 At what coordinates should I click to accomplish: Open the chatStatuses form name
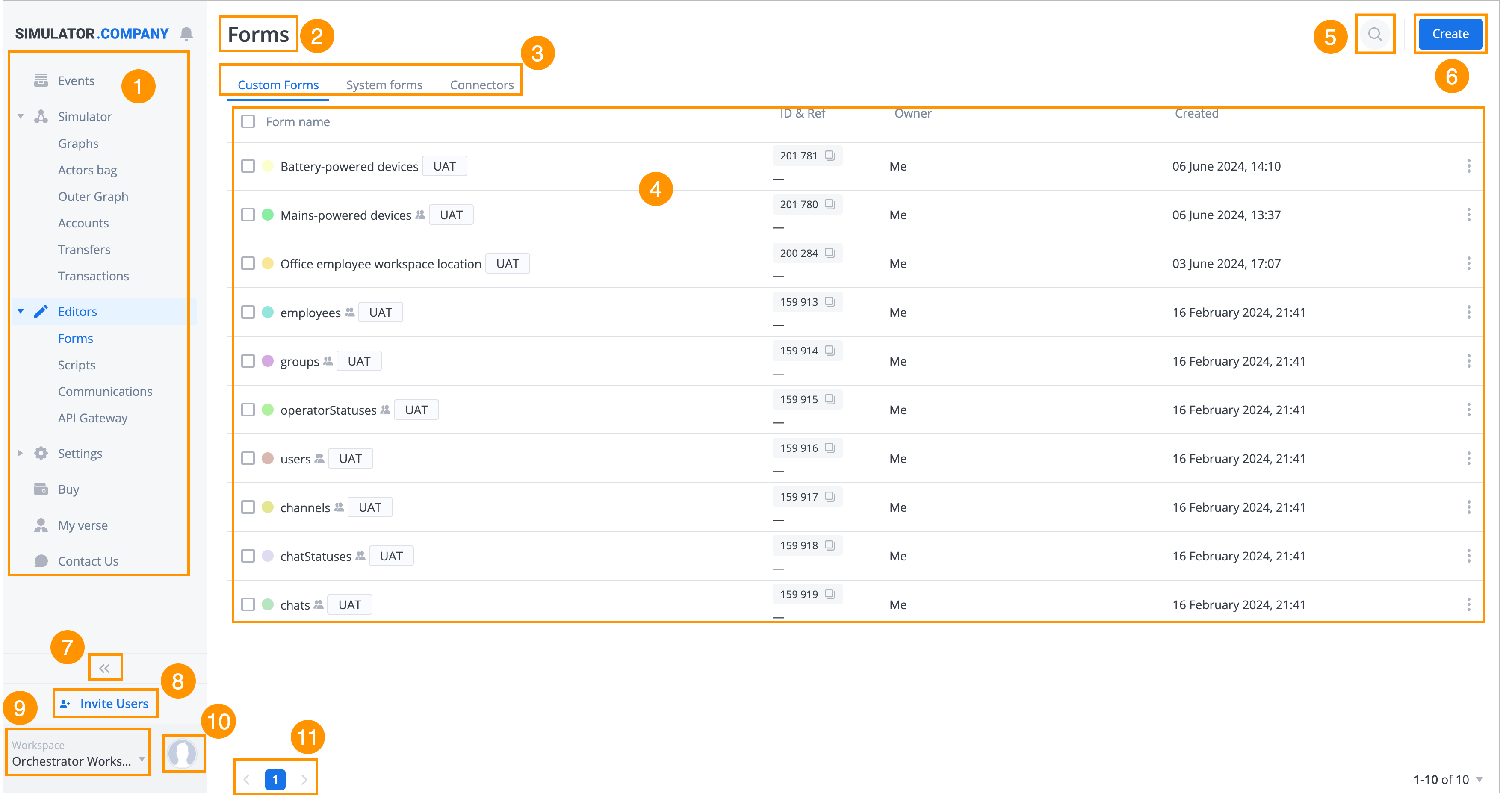click(x=316, y=556)
